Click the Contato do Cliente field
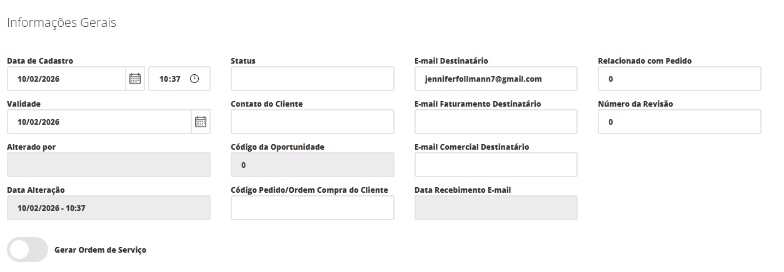The height and width of the screenshot is (272, 784). pos(312,122)
